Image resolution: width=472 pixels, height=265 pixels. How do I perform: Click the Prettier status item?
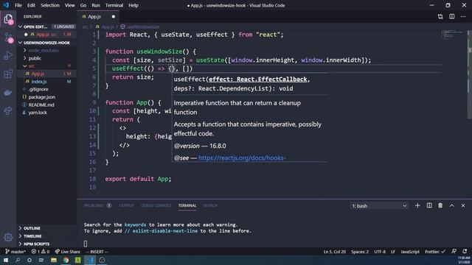(435, 252)
